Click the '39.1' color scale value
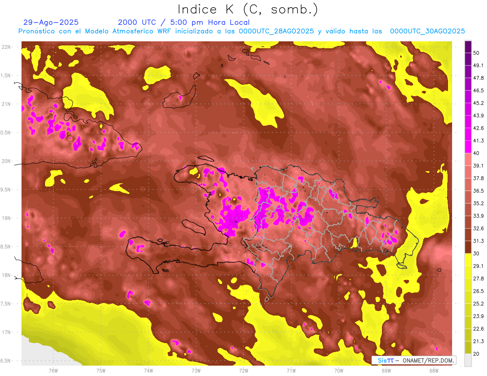The width and height of the screenshot is (487, 376). (478, 166)
